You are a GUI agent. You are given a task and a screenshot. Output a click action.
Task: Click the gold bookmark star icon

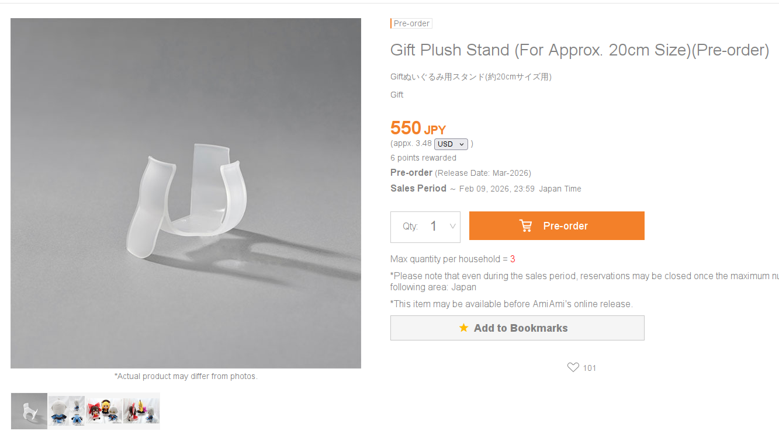click(x=463, y=328)
